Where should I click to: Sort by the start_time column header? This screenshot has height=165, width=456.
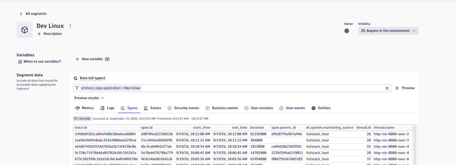click(193, 127)
